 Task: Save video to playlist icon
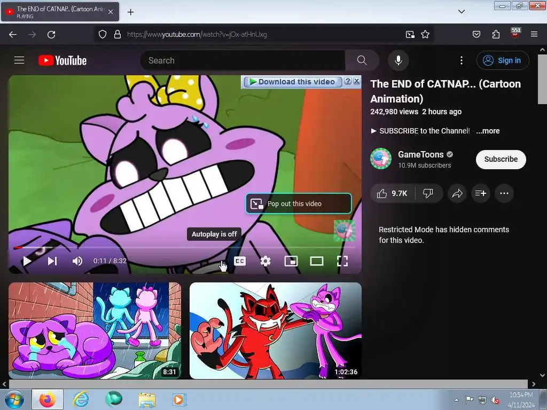(480, 193)
